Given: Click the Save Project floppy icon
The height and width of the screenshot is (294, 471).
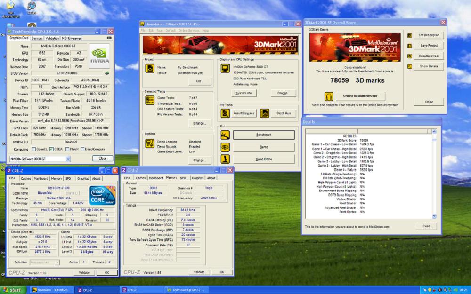Looking at the screenshot, I should [409, 46].
